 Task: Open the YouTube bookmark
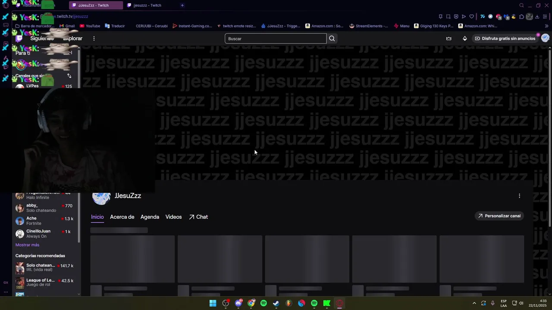pyautogui.click(x=90, y=26)
